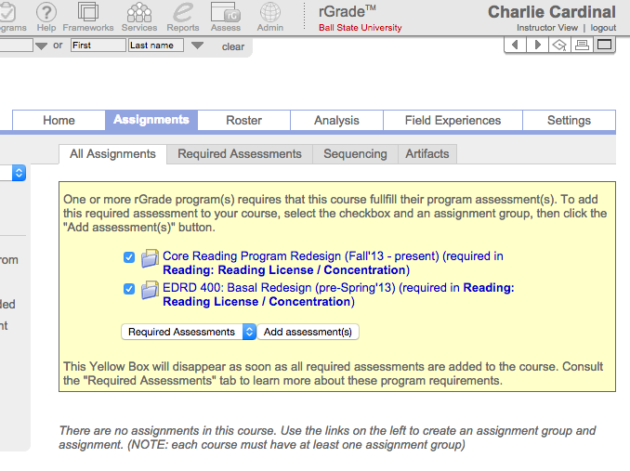Uncheck EDRD 400 Basal Redesign checkbox
The width and height of the screenshot is (630, 471).
[x=129, y=289]
